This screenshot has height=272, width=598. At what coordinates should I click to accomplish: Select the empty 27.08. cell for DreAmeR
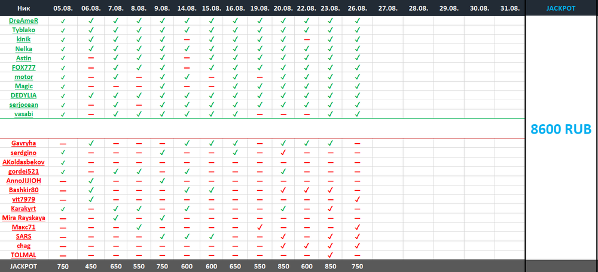(388, 20)
